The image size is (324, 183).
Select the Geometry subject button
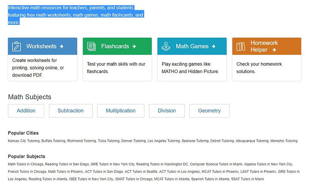tap(209, 111)
